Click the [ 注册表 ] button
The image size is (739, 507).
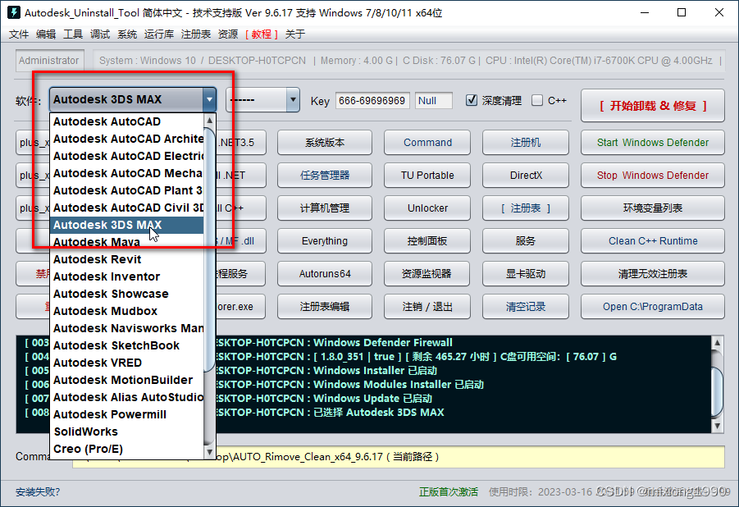(526, 208)
